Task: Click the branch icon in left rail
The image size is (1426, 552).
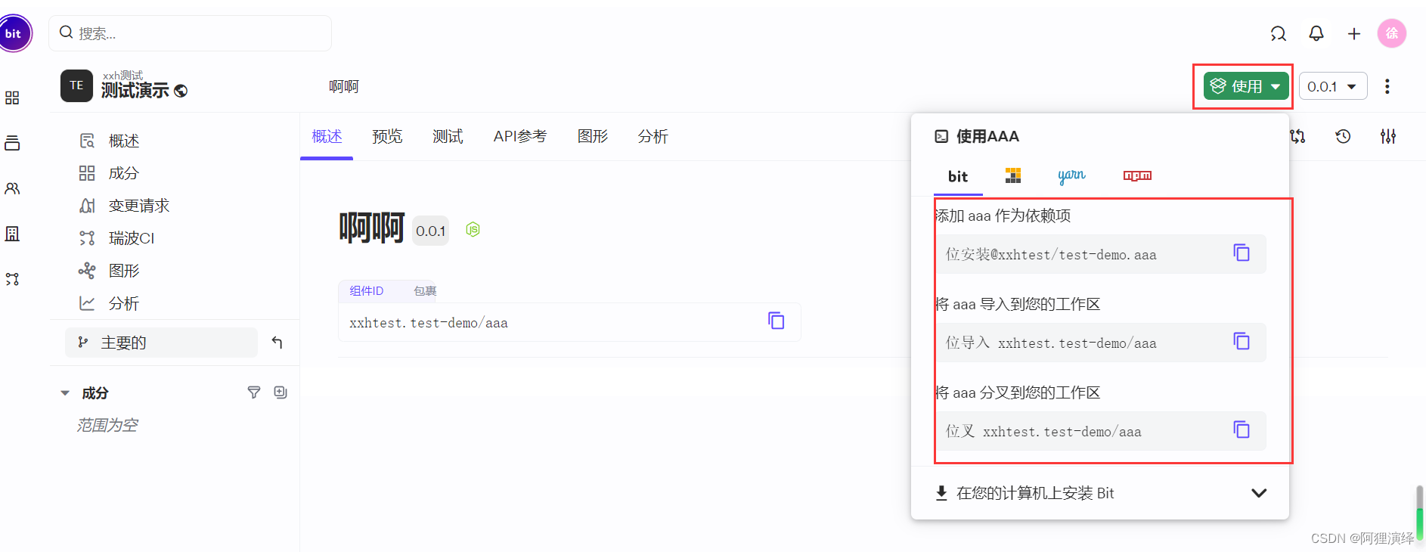Action: pos(12,279)
